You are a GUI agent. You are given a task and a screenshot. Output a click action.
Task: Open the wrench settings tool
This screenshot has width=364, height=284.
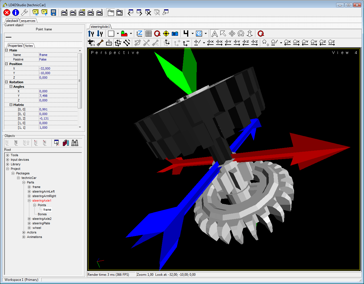pyautogui.click(x=24, y=12)
